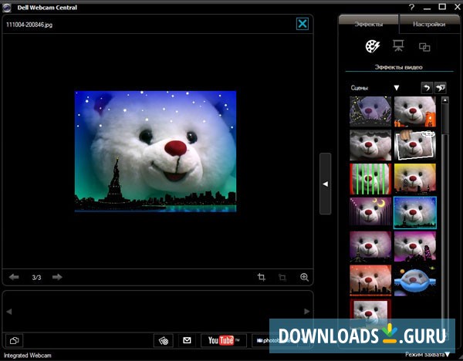Click the 111004-200846.jpg file name
463x361 pixels.
click(29, 25)
